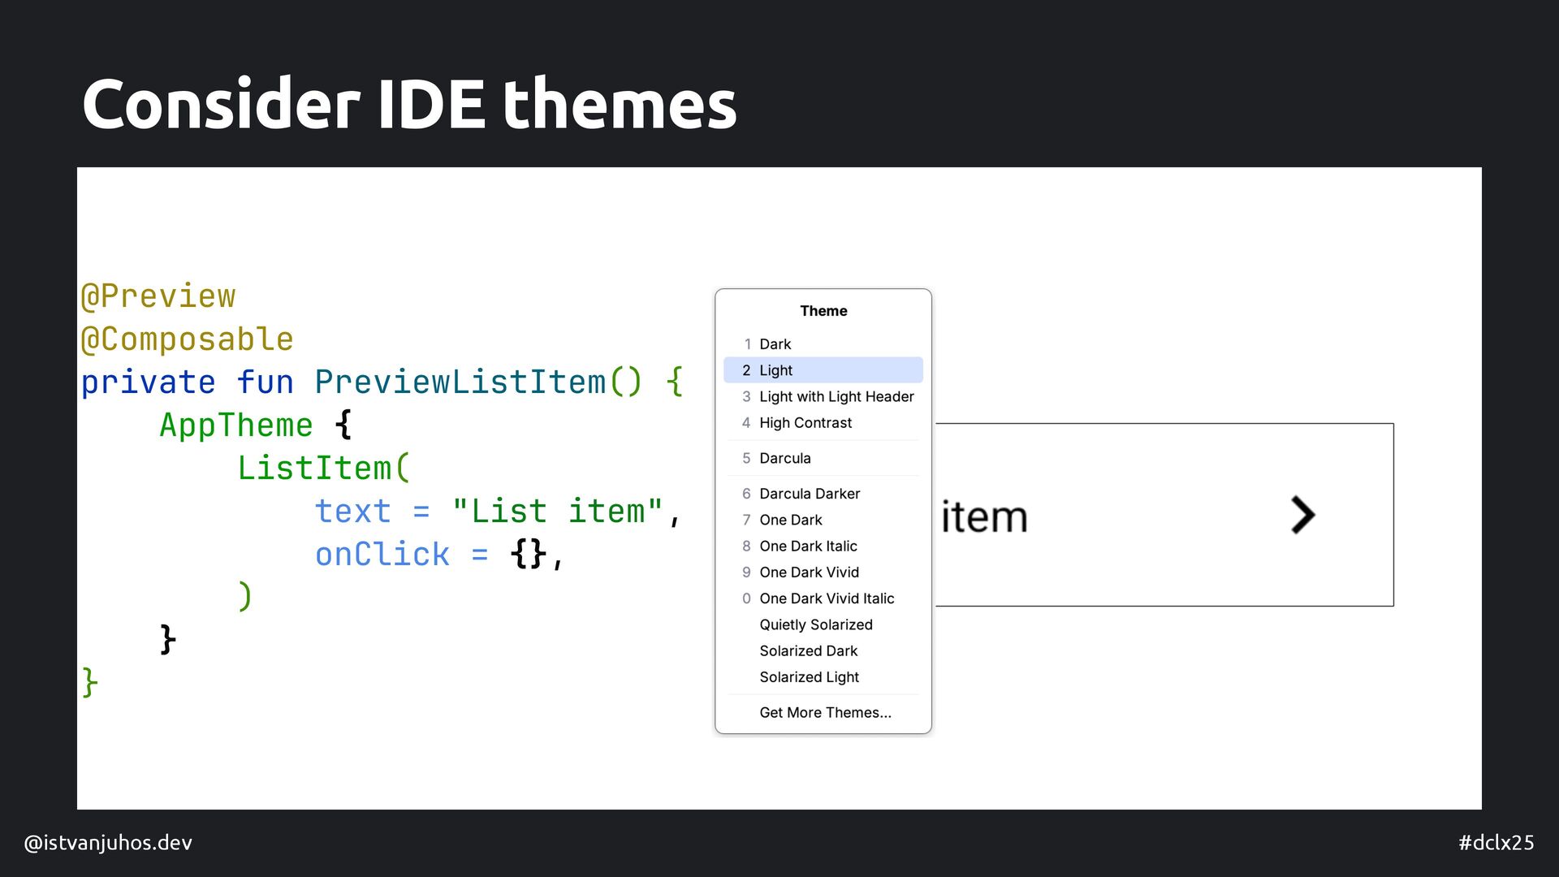Click the 'item' text in the preview

coord(984,516)
